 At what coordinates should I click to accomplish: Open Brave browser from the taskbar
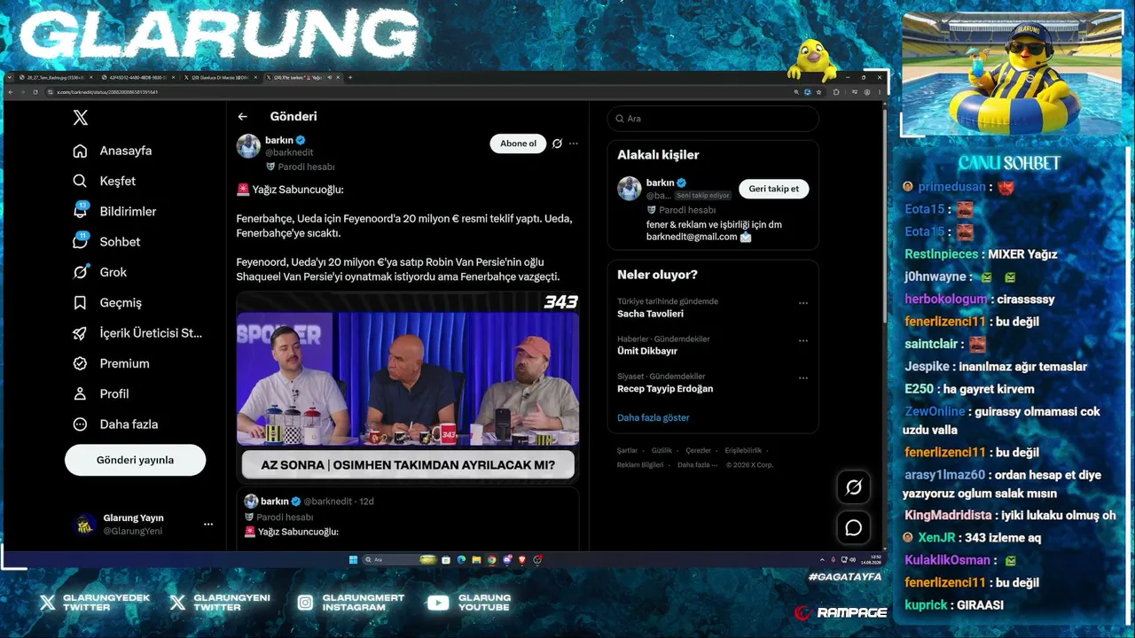(x=521, y=559)
